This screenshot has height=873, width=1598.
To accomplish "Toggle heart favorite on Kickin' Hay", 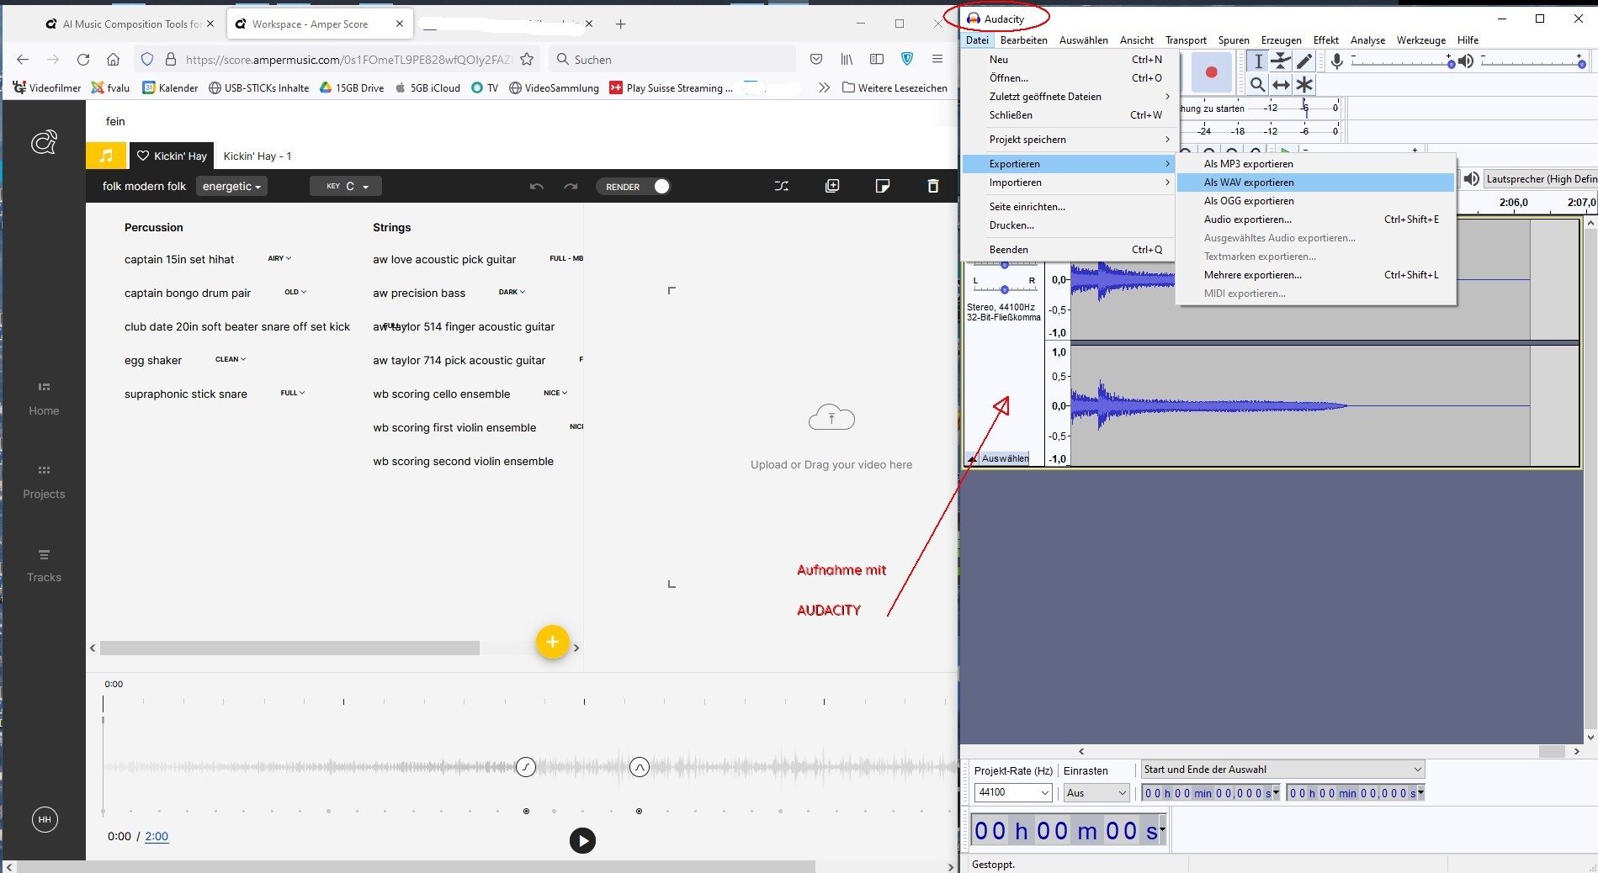I will click(x=143, y=156).
